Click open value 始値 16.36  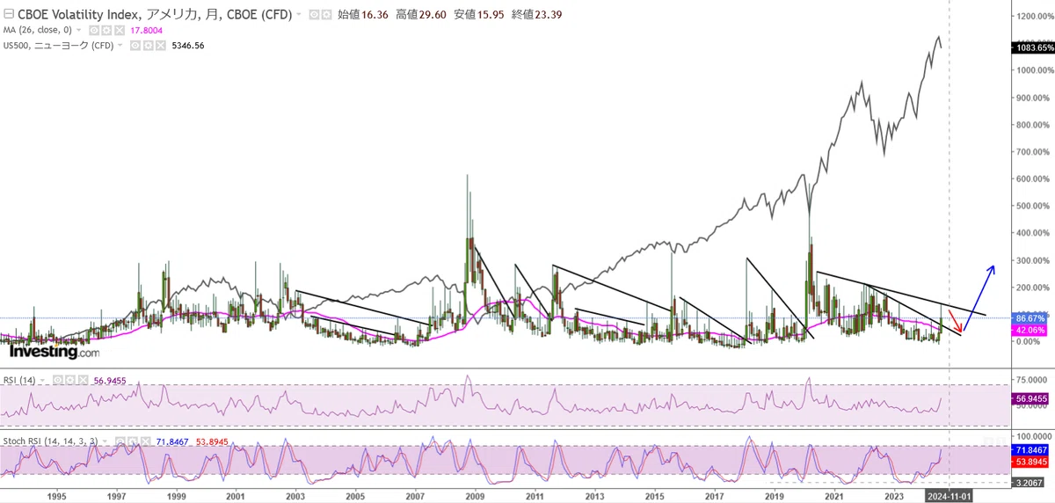[363, 15]
